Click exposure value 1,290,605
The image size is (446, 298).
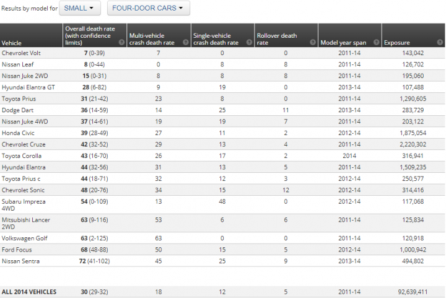click(413, 99)
